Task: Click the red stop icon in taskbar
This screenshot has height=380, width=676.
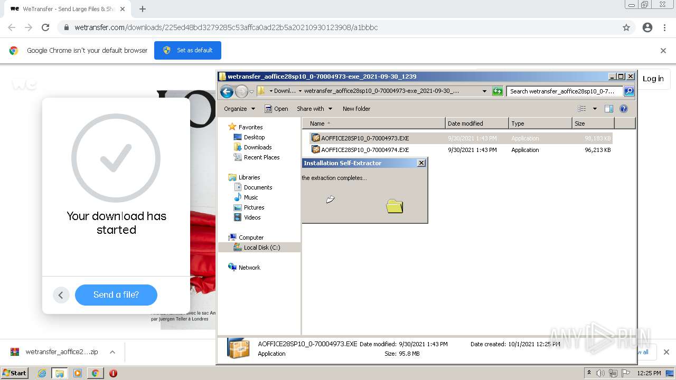Action: point(113,373)
